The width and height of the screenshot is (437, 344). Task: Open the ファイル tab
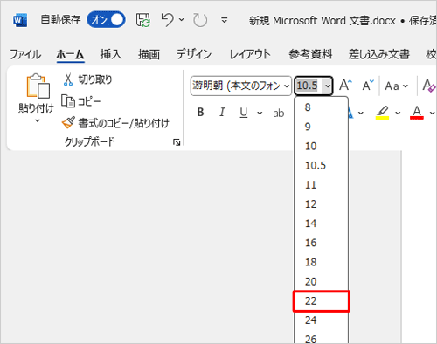25,54
